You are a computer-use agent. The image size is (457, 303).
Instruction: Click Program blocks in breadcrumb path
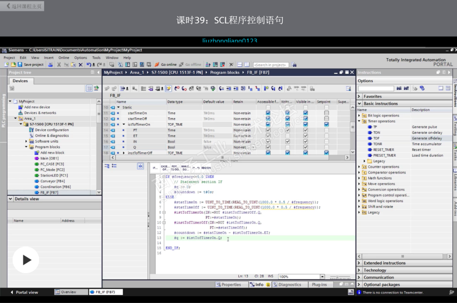coord(224,72)
